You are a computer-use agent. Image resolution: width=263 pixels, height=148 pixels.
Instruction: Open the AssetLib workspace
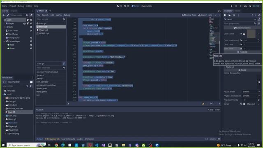click(x=147, y=6)
